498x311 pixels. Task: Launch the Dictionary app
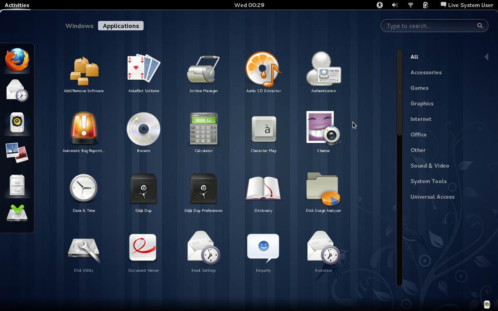tap(263, 189)
